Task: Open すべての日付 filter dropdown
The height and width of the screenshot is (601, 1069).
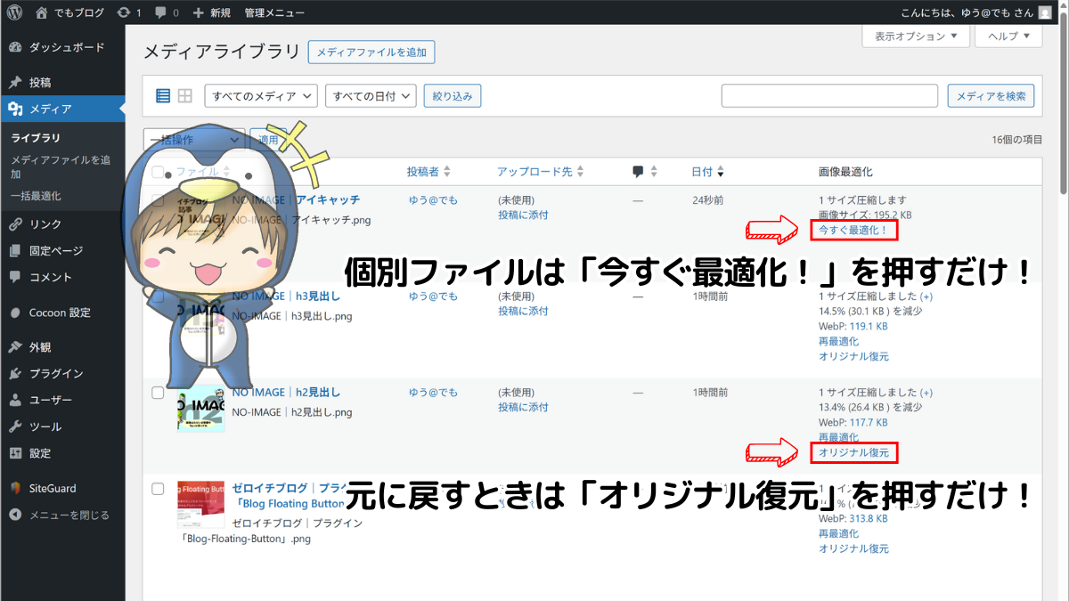Action: coord(371,95)
